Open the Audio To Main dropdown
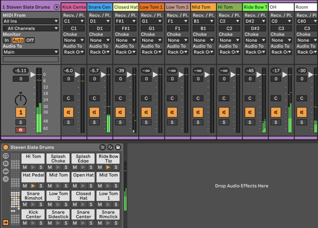Viewport: 318px width, 228px height. (31, 52)
